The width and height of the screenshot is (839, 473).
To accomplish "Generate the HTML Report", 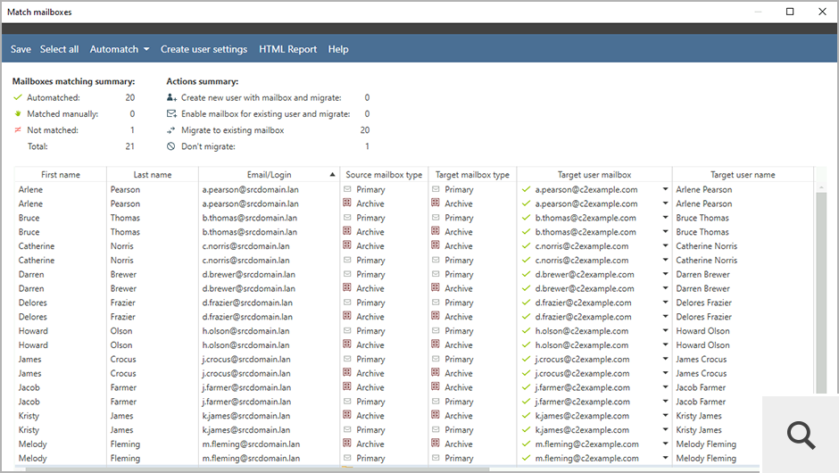I will tap(288, 49).
